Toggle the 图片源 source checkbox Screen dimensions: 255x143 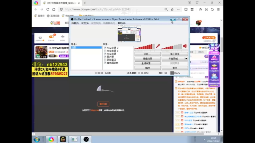[105, 57]
